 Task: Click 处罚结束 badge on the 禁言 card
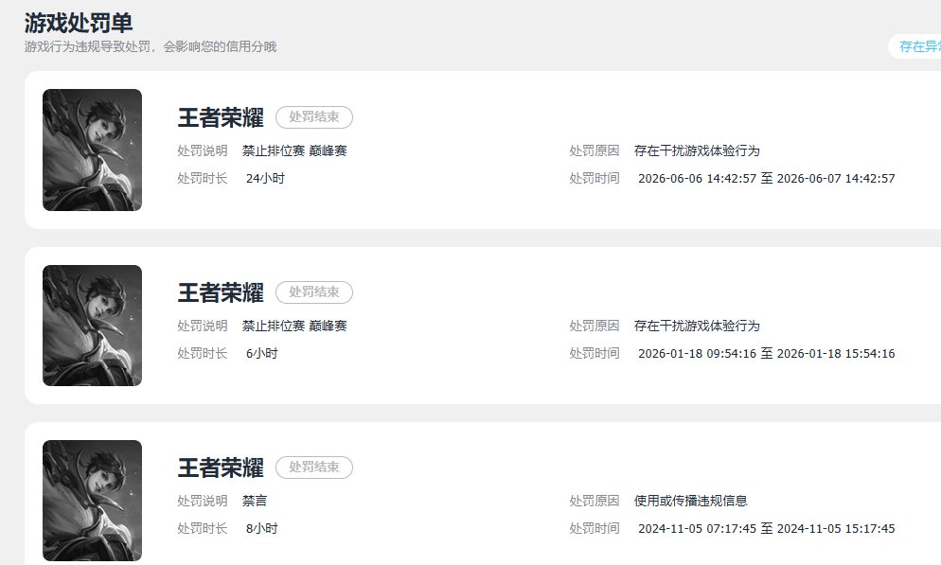click(314, 468)
